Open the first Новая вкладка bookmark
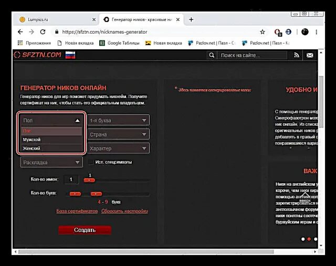Viewport: 336px width, 266px height. pos(76,43)
